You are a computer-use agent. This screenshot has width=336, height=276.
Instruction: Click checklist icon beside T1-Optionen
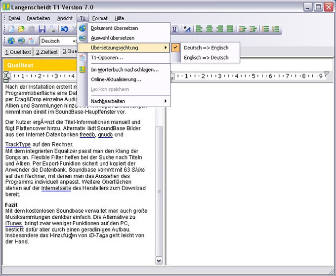pos(83,58)
